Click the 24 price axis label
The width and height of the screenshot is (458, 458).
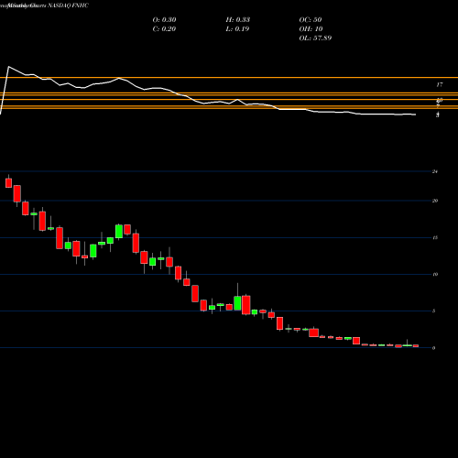coord(435,171)
